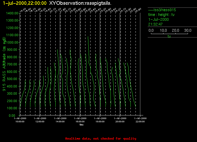Click the '24.60' surface value label

pyautogui.click(x=98, y=10)
